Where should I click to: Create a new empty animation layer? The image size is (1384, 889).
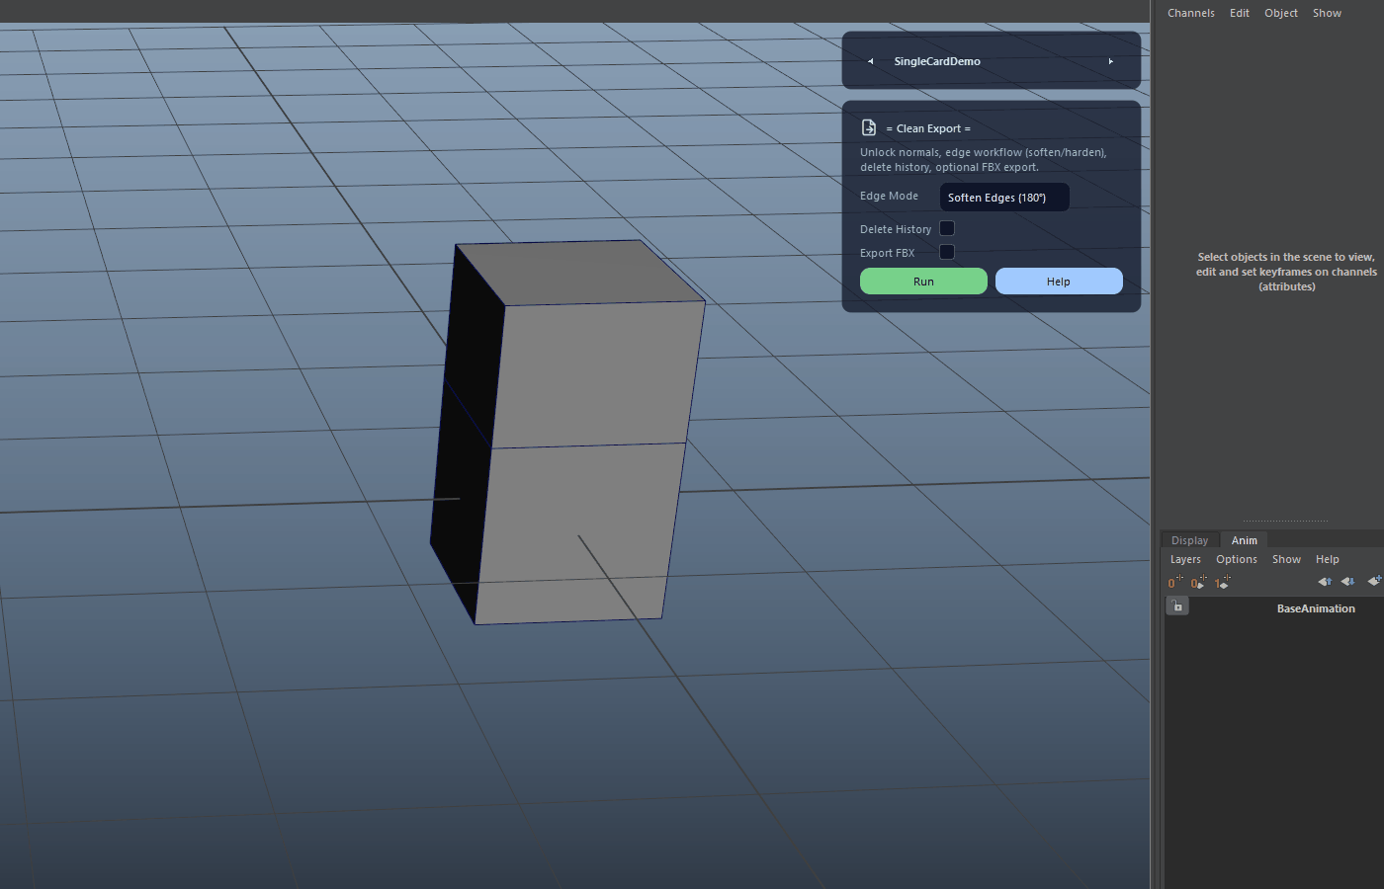(1374, 581)
